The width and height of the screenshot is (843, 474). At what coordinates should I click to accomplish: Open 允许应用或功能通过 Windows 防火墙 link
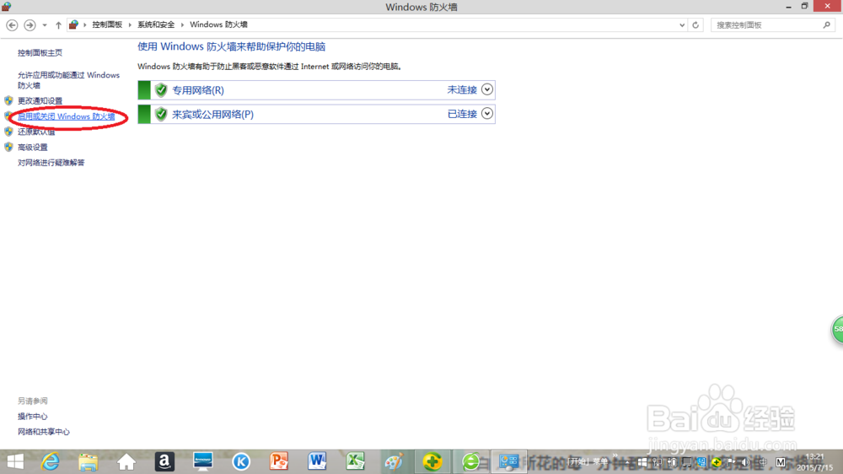68,79
